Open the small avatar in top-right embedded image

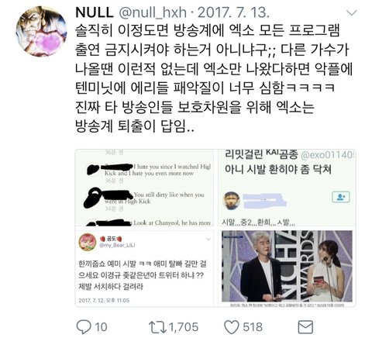[232, 201]
